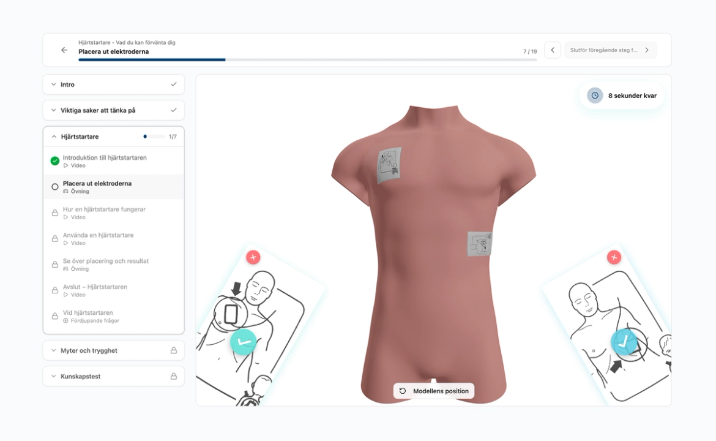Viewport: 716px width, 441px height.
Task: Open 'Hur en hjärtstartare fungerar' lesson
Action: (114, 213)
